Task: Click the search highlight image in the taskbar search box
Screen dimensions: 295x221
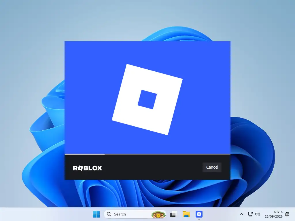Action: pyautogui.click(x=158, y=214)
